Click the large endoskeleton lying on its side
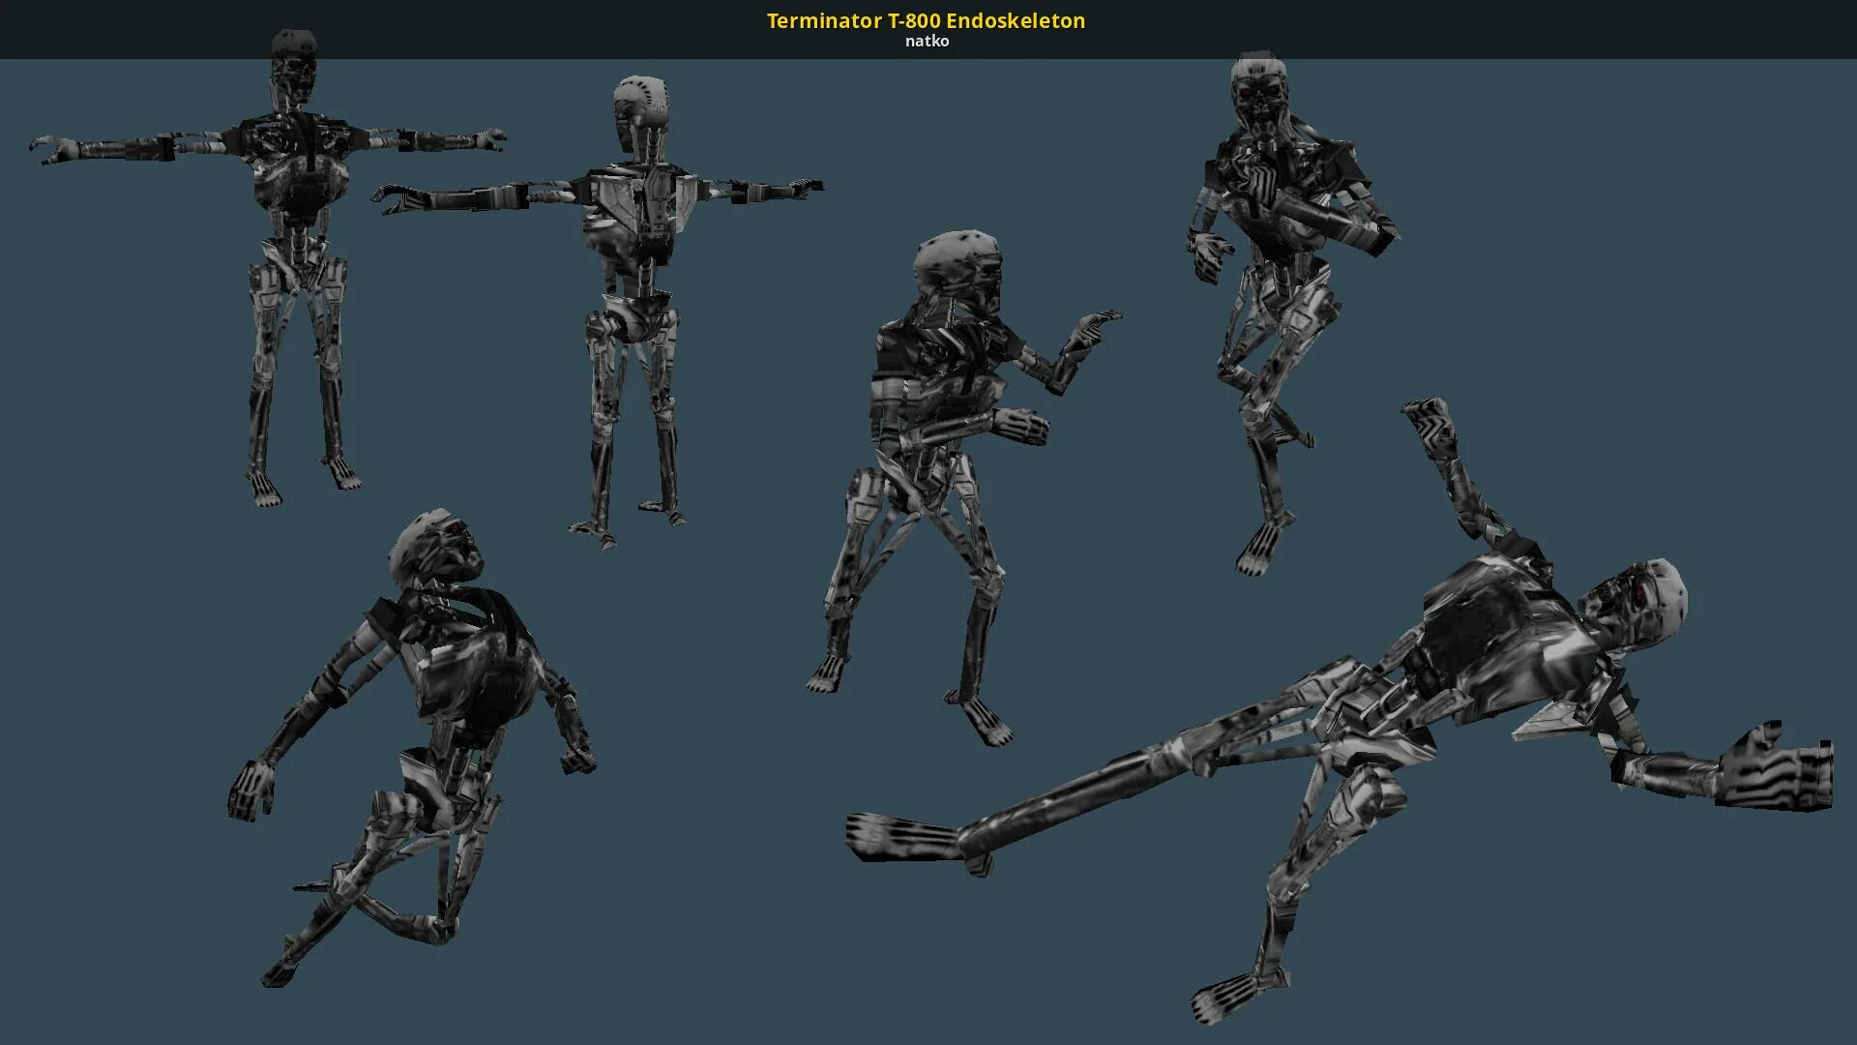 1340,711
